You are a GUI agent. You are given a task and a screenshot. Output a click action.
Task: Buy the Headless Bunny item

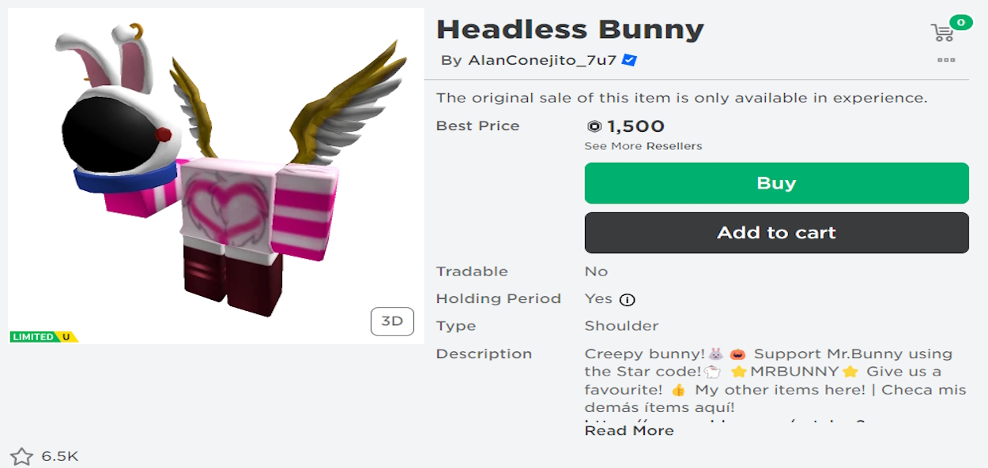pos(776,182)
